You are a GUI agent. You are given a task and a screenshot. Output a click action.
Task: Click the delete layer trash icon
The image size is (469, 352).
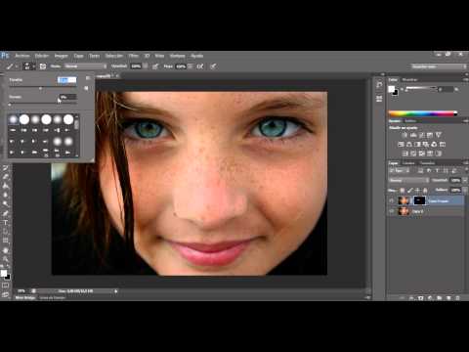click(x=457, y=298)
